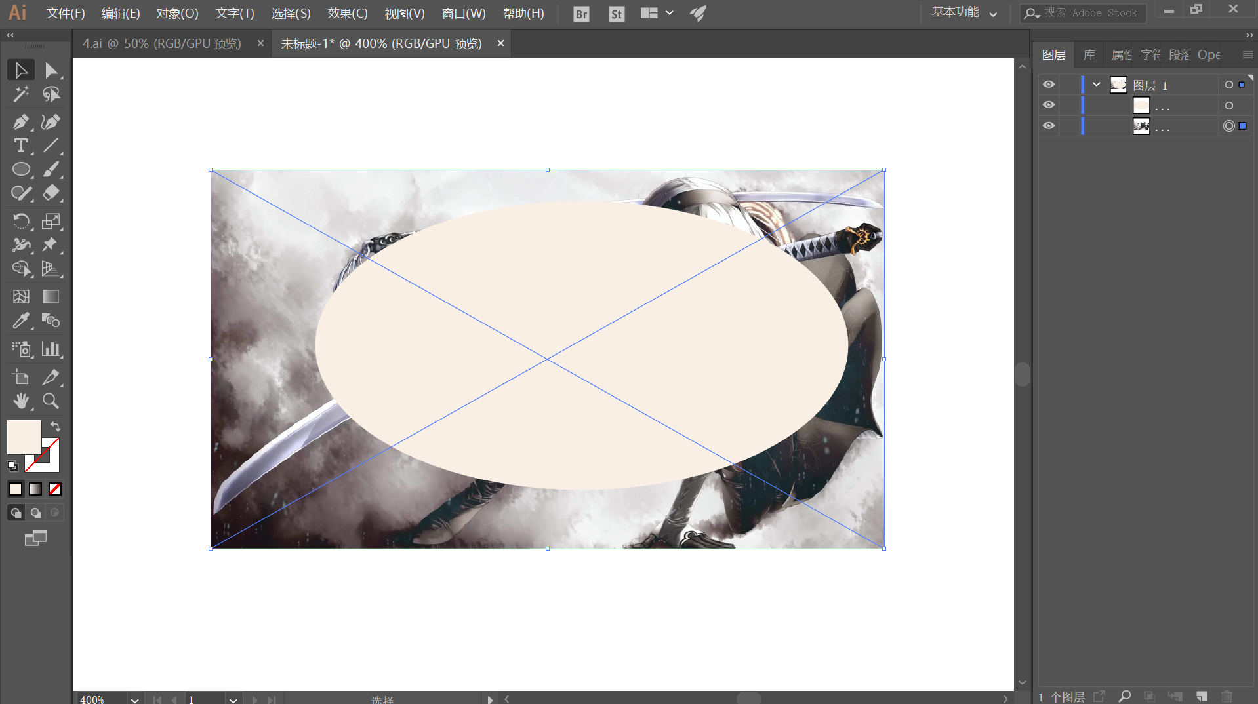
Task: Select the Scale tool
Action: (x=51, y=221)
